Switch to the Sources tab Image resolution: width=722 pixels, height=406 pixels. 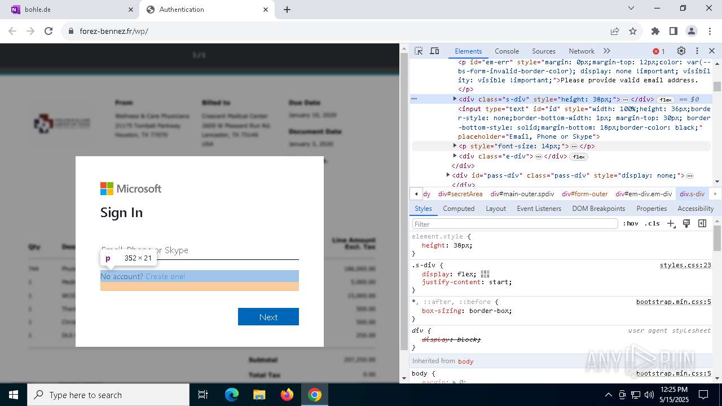(544, 51)
